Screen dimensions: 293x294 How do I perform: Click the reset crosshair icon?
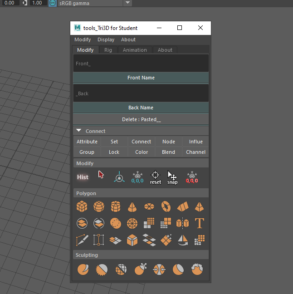[x=156, y=177]
